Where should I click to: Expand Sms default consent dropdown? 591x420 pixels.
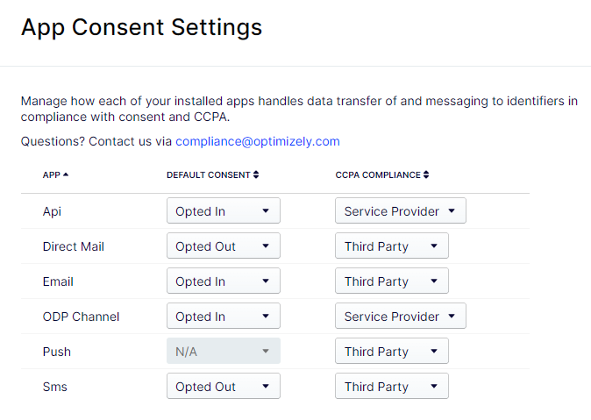click(x=223, y=387)
